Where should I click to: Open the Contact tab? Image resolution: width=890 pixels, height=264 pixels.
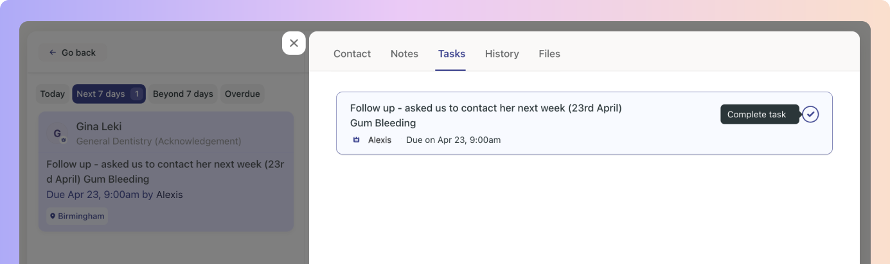click(352, 54)
